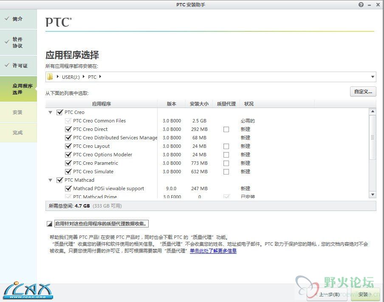Click the application list scrollbar thumb
This screenshot has height=302, width=384.
373,138
